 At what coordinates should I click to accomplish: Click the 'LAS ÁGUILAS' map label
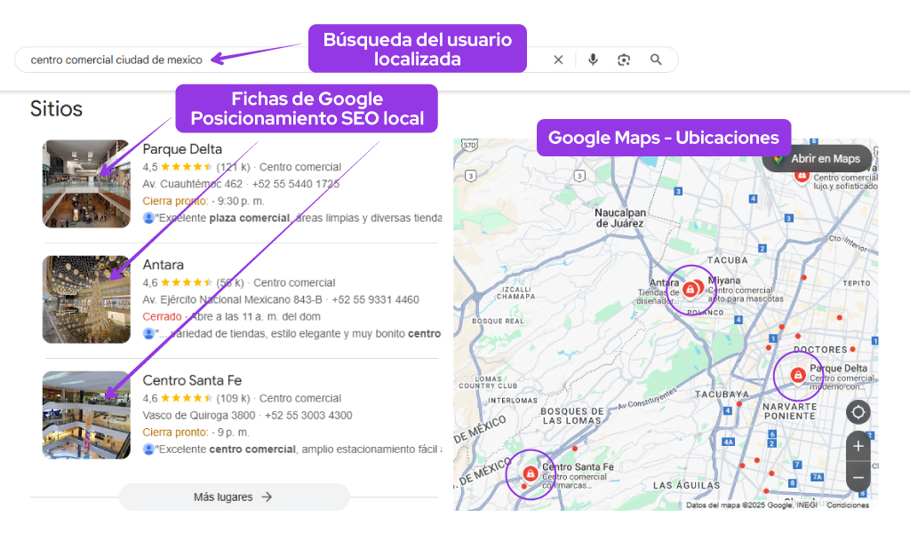point(687,485)
